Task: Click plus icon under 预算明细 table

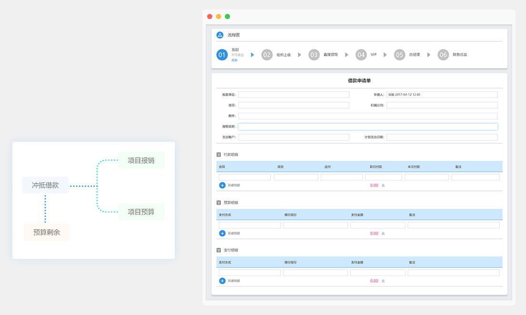Action: (222, 233)
